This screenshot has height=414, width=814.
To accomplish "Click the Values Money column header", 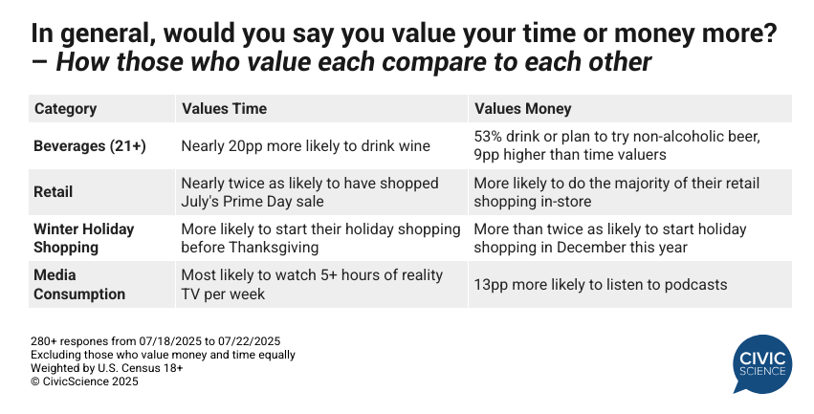I will (522, 109).
